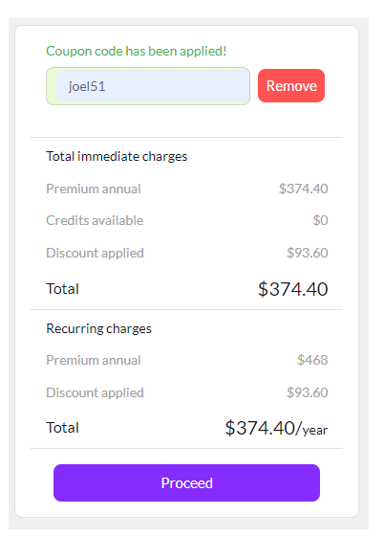Viewport: 384px width, 536px height.
Task: Click the Premium annual $374.40 amount
Action: click(304, 189)
